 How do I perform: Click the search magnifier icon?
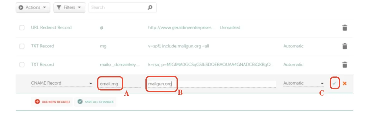pyautogui.click(x=150, y=7)
